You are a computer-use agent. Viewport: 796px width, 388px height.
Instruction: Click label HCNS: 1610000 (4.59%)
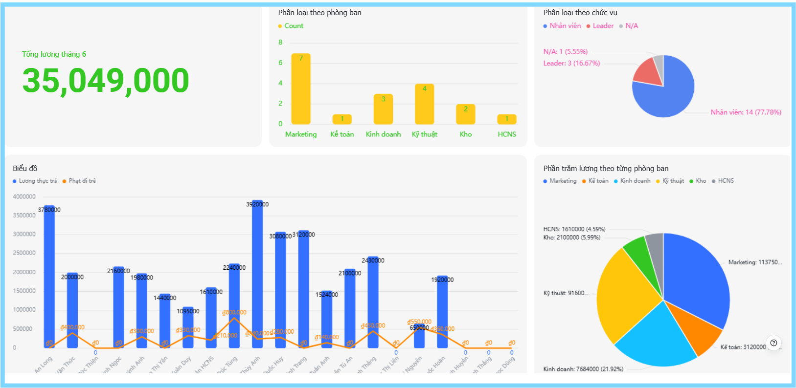574,229
